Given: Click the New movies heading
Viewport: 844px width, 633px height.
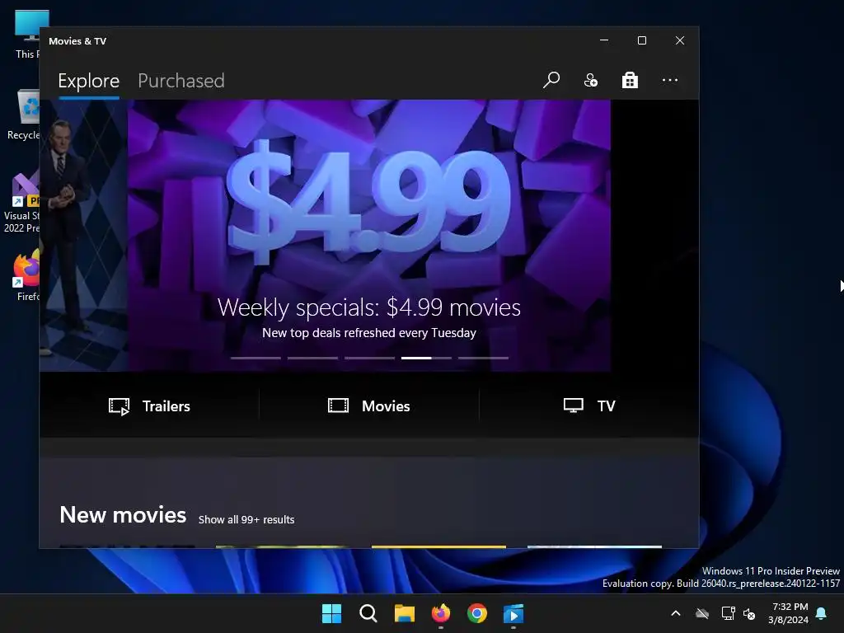Looking at the screenshot, I should [x=123, y=515].
